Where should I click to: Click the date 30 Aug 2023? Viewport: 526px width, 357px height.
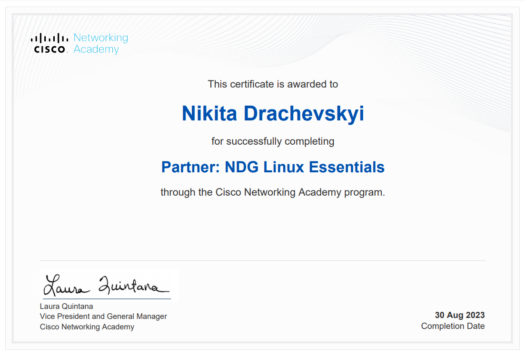[459, 315]
